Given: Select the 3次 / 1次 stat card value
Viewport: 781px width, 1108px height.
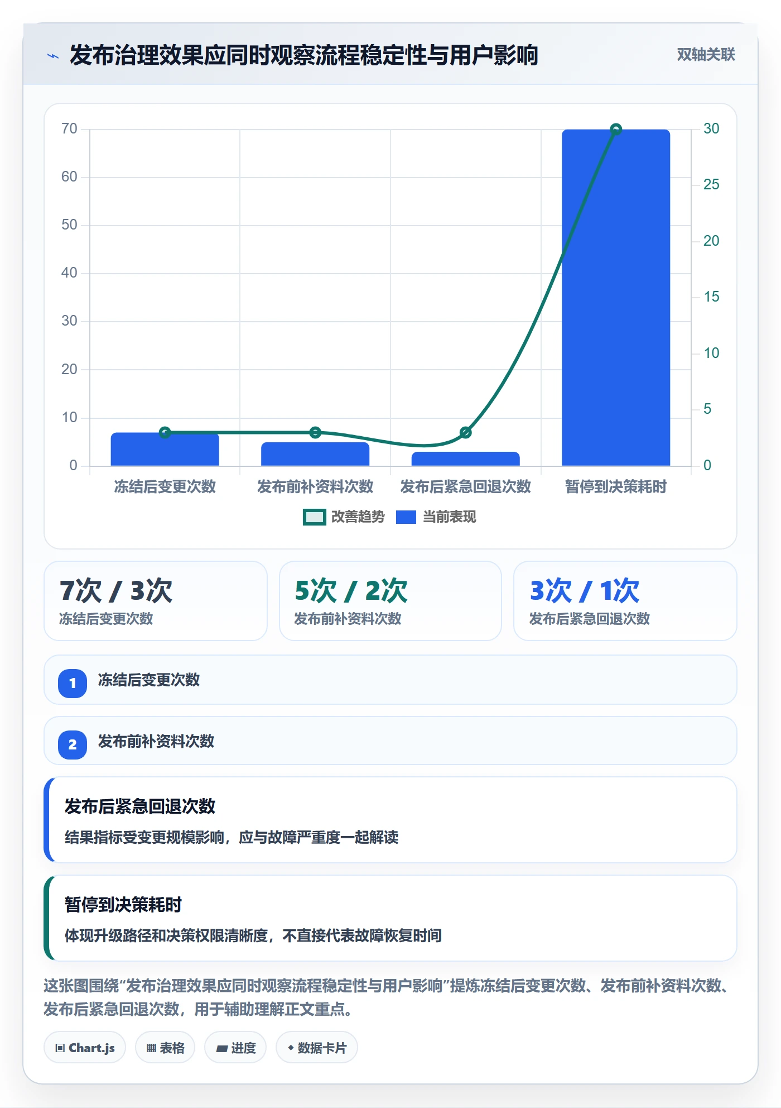Looking at the screenshot, I should [585, 591].
